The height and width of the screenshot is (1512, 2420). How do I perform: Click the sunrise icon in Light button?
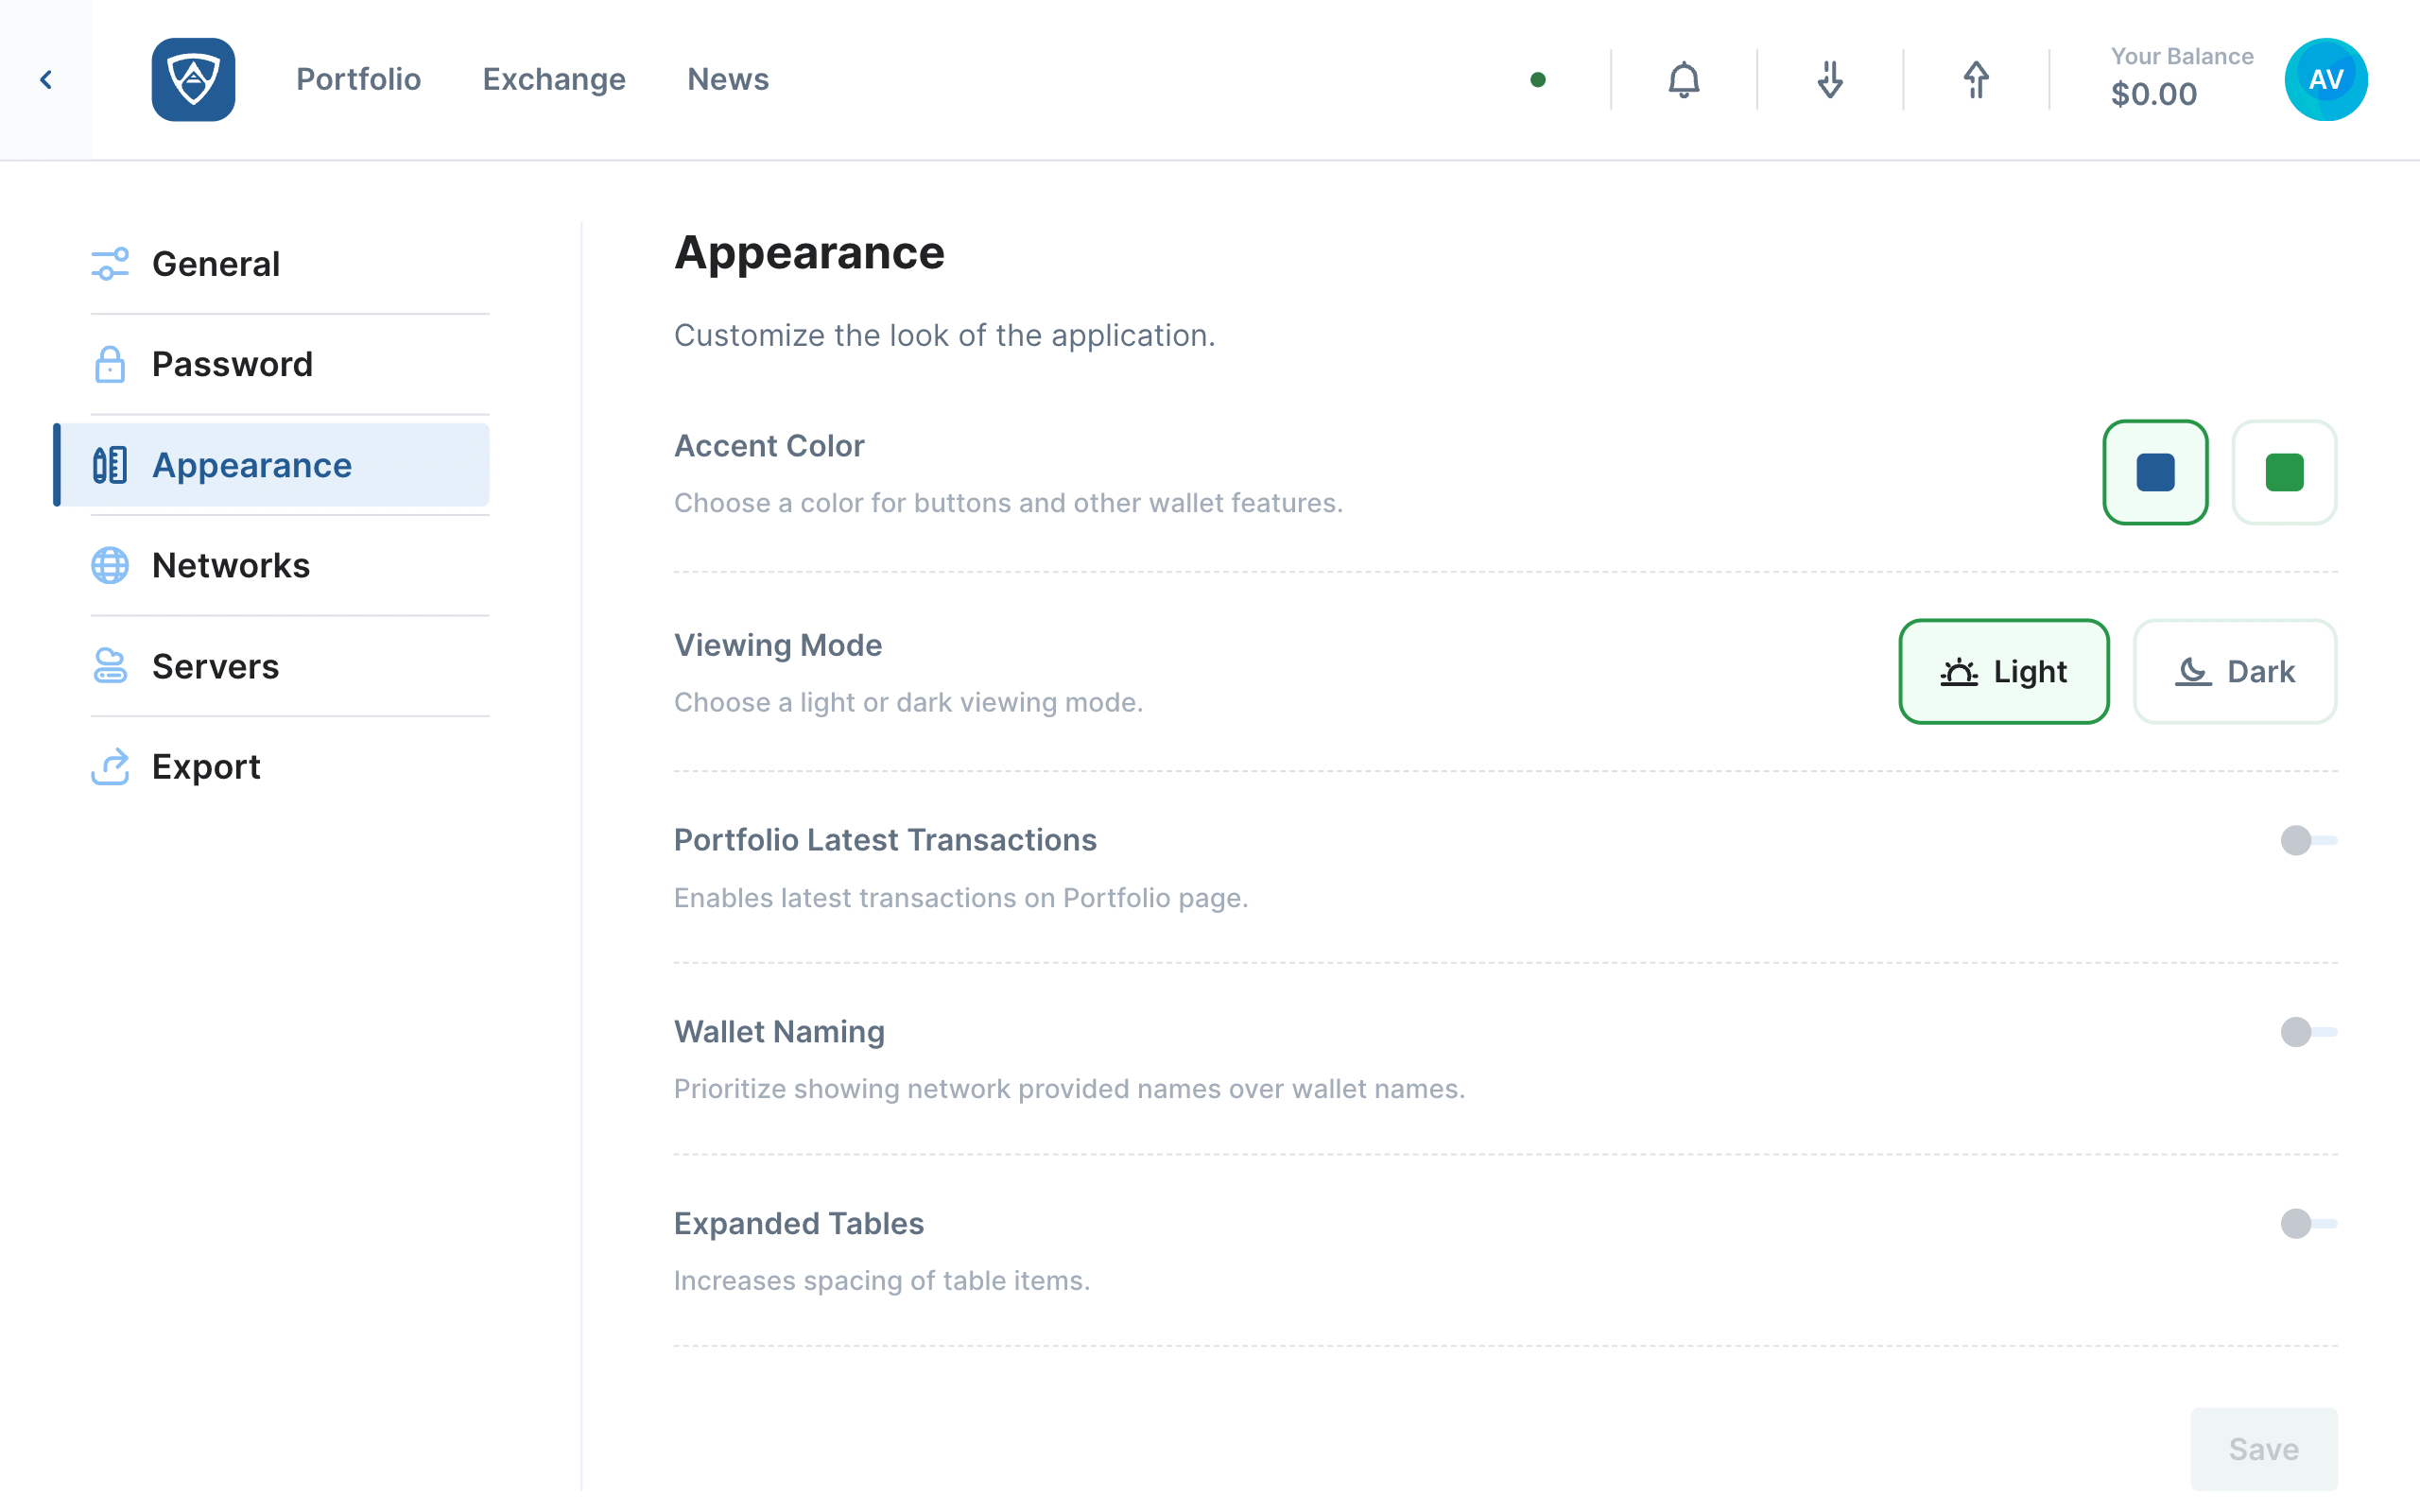coord(1959,672)
